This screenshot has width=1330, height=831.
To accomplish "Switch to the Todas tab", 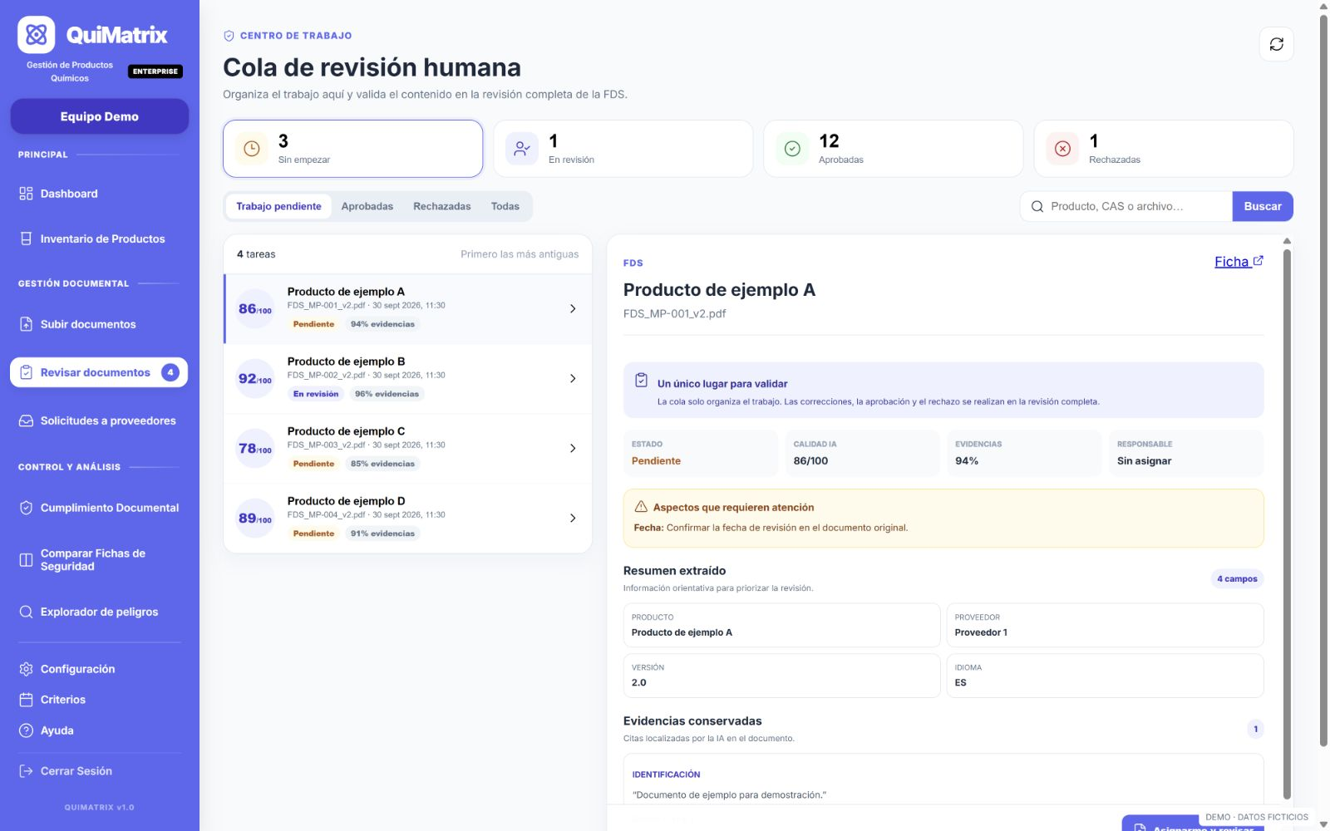I will (x=505, y=206).
